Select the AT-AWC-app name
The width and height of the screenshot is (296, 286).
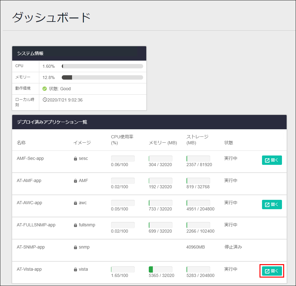(x=29, y=203)
